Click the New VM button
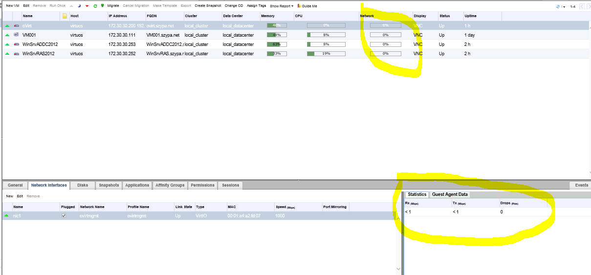 (x=12, y=6)
